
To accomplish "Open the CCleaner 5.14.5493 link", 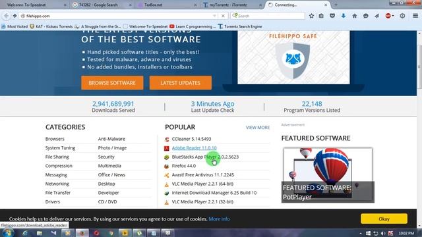I will coord(191,139).
